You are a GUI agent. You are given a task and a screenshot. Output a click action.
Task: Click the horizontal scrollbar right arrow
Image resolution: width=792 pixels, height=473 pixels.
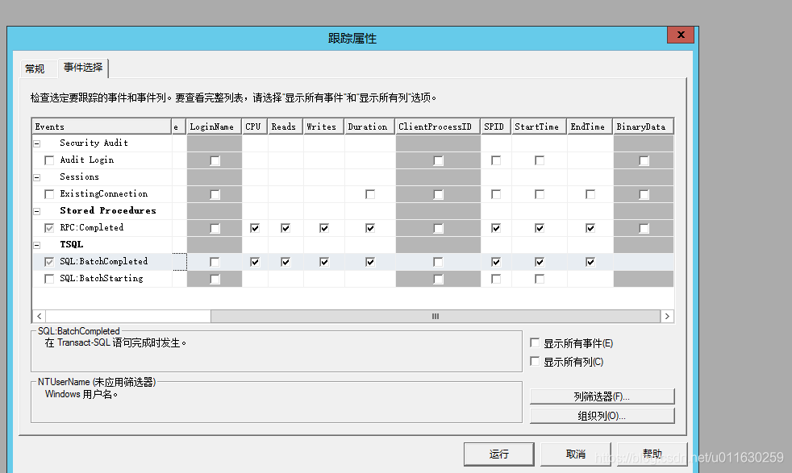667,316
